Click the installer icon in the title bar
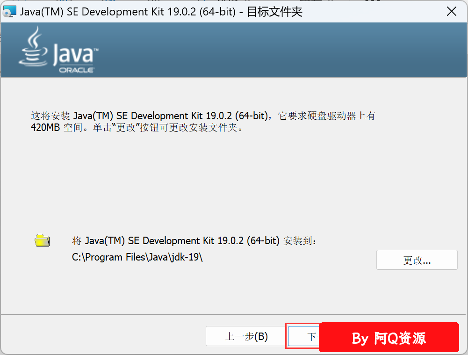 click(x=9, y=12)
